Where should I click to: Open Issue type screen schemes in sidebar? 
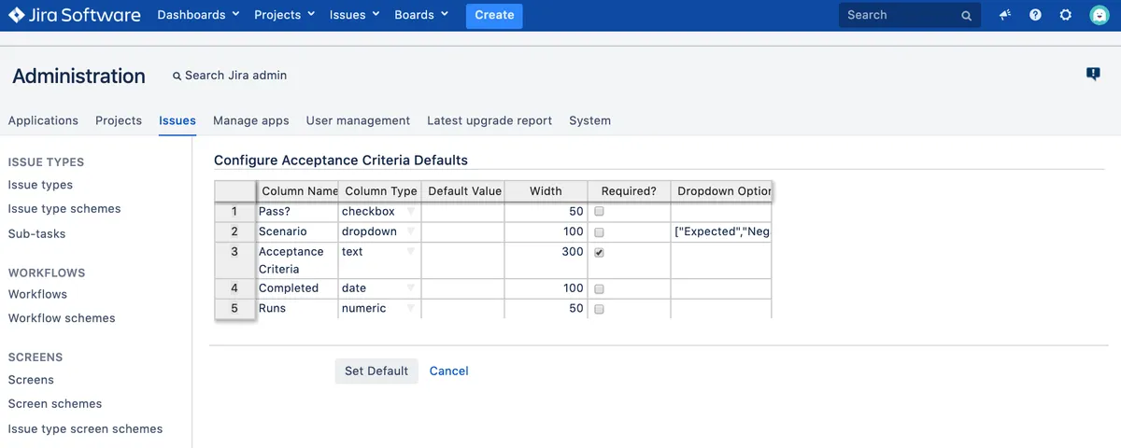point(85,429)
